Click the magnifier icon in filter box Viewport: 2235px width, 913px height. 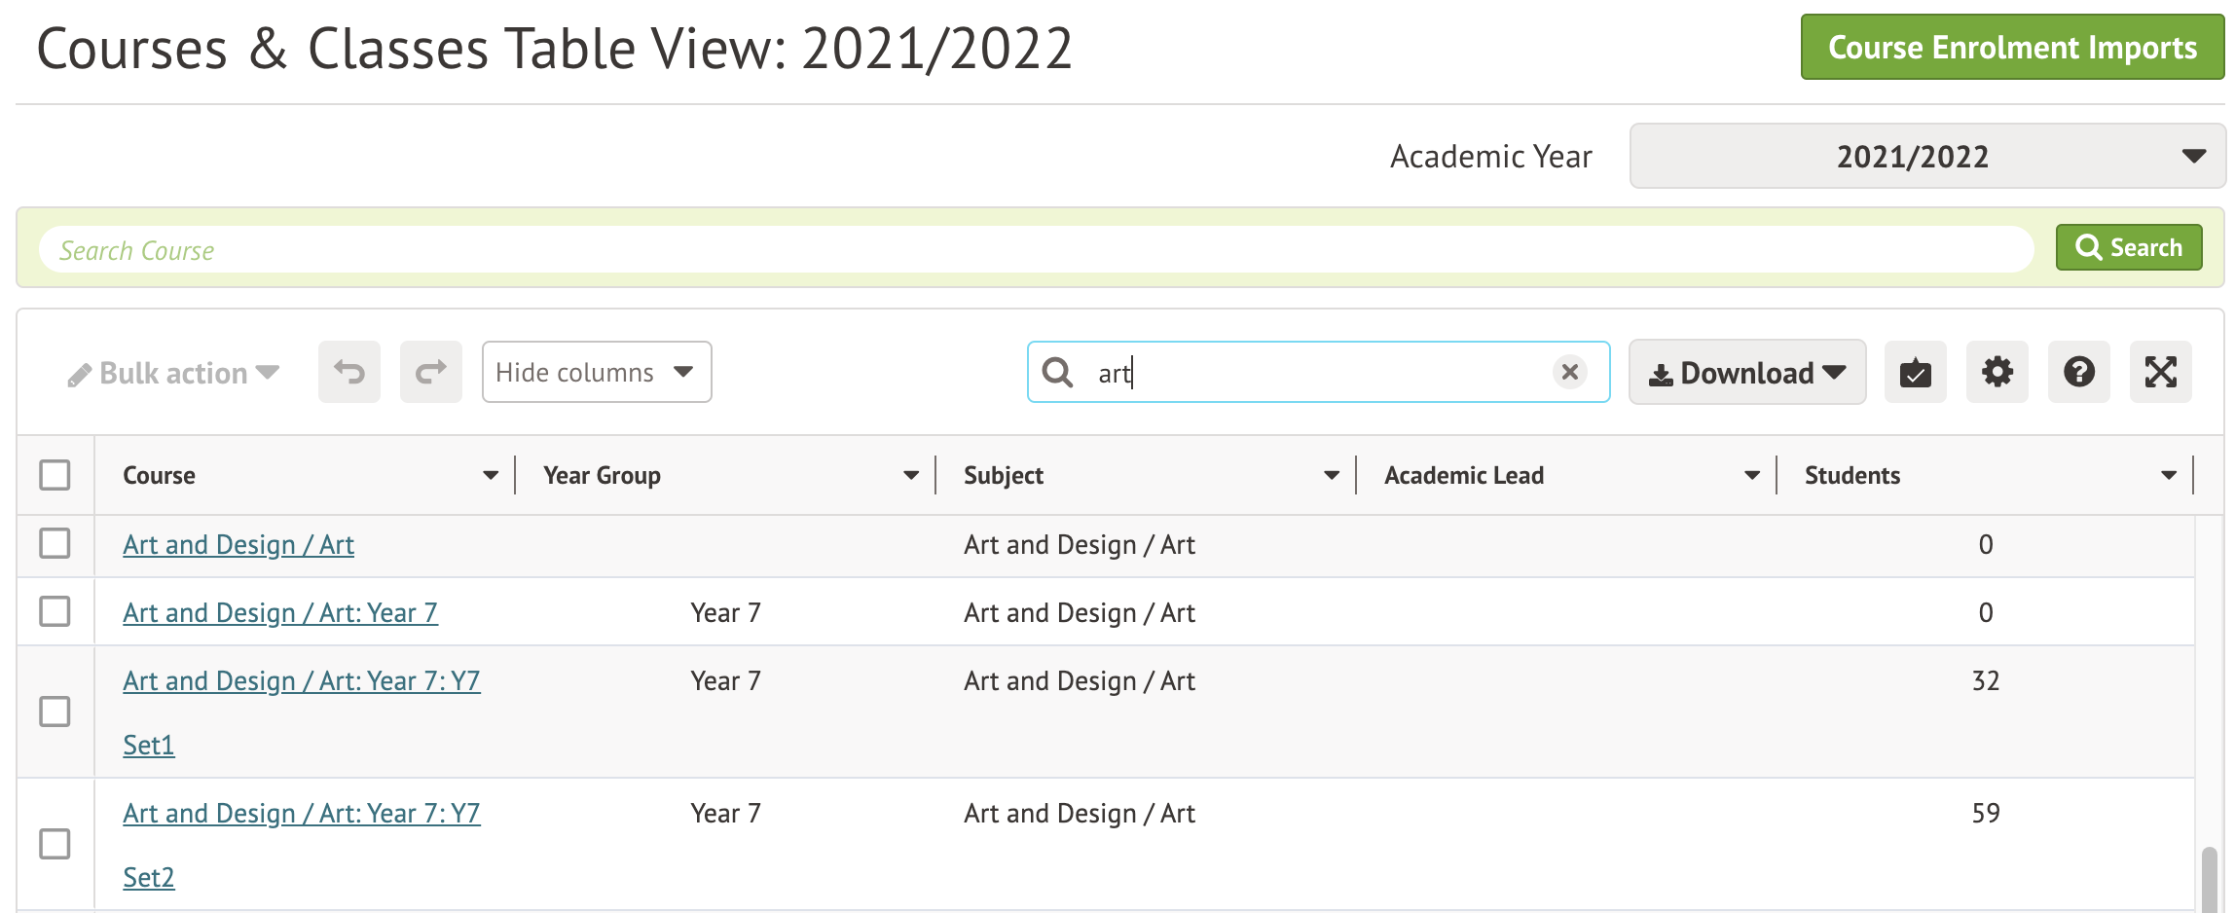(1057, 372)
